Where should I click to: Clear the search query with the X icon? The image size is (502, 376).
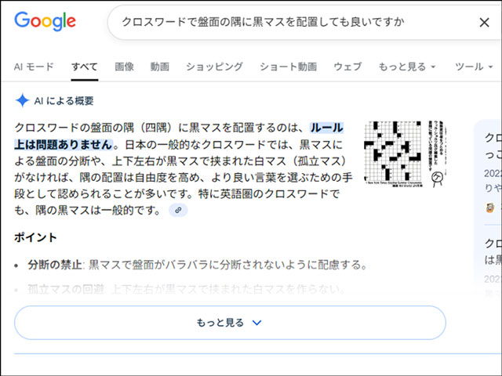coord(484,23)
